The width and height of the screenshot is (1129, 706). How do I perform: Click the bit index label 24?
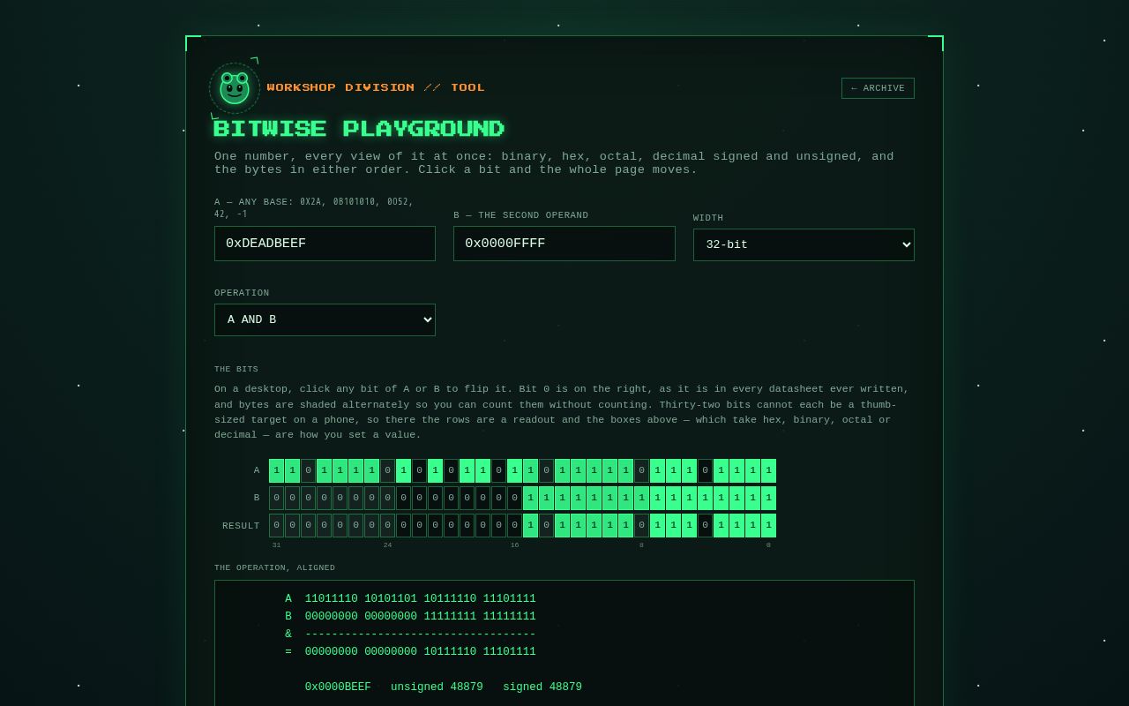tap(387, 545)
